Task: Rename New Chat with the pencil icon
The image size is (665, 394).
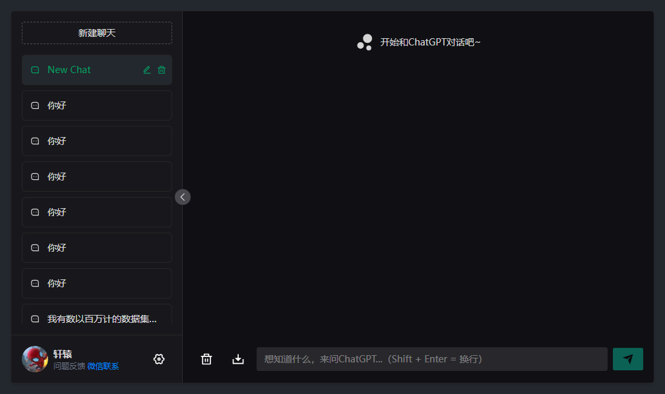Action: point(146,70)
